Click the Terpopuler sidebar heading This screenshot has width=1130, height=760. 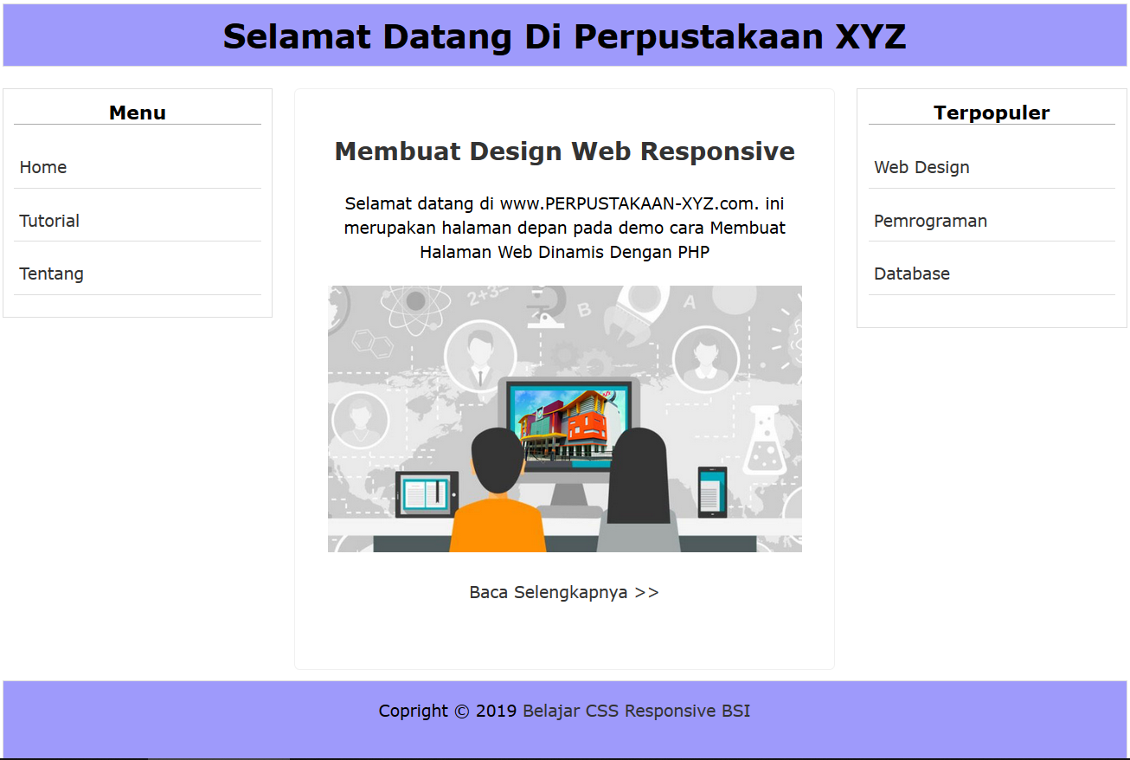coord(992,113)
